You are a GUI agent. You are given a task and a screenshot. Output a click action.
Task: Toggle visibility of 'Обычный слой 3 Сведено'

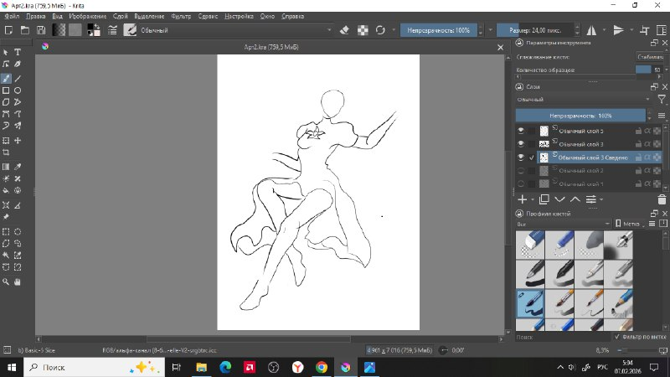point(521,158)
